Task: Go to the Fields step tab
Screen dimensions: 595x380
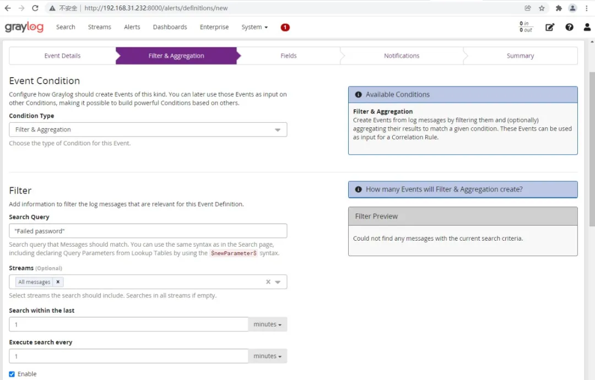Action: 288,56
